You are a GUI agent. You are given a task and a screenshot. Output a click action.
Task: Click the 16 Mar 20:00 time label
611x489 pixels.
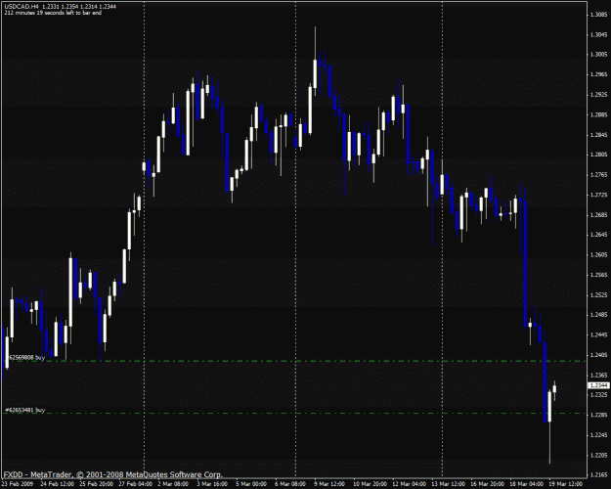(487, 484)
